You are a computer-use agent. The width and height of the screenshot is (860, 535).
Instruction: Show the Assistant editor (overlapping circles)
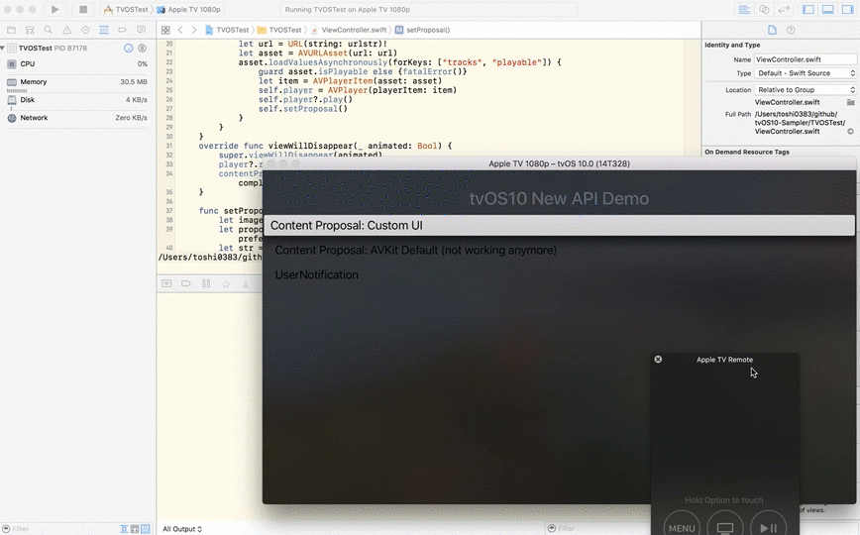click(764, 9)
